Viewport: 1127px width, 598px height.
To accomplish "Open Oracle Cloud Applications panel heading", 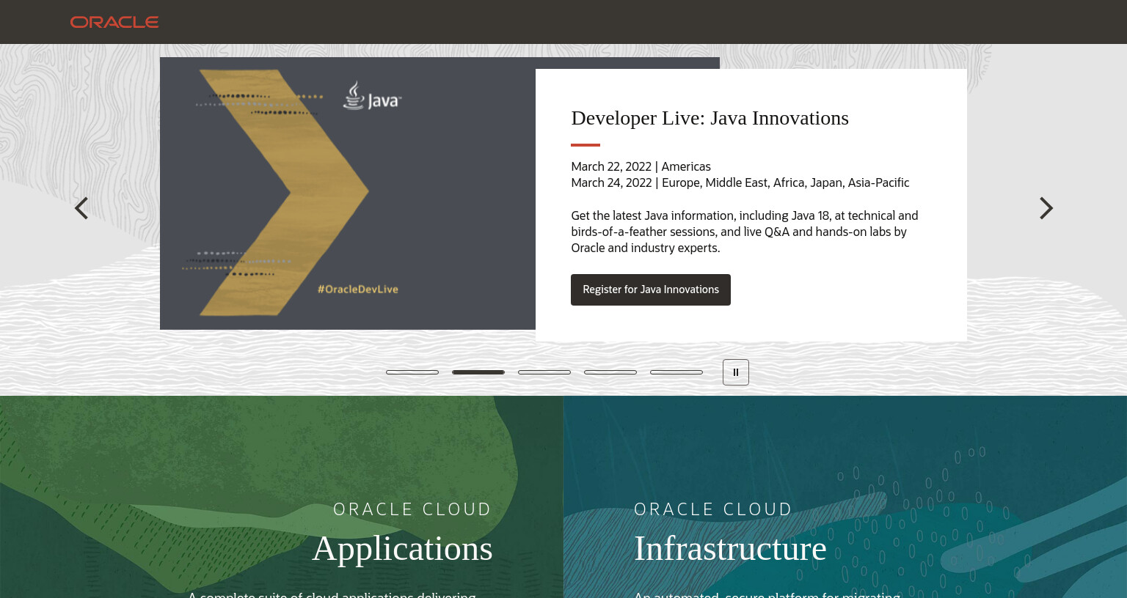I will [x=402, y=548].
